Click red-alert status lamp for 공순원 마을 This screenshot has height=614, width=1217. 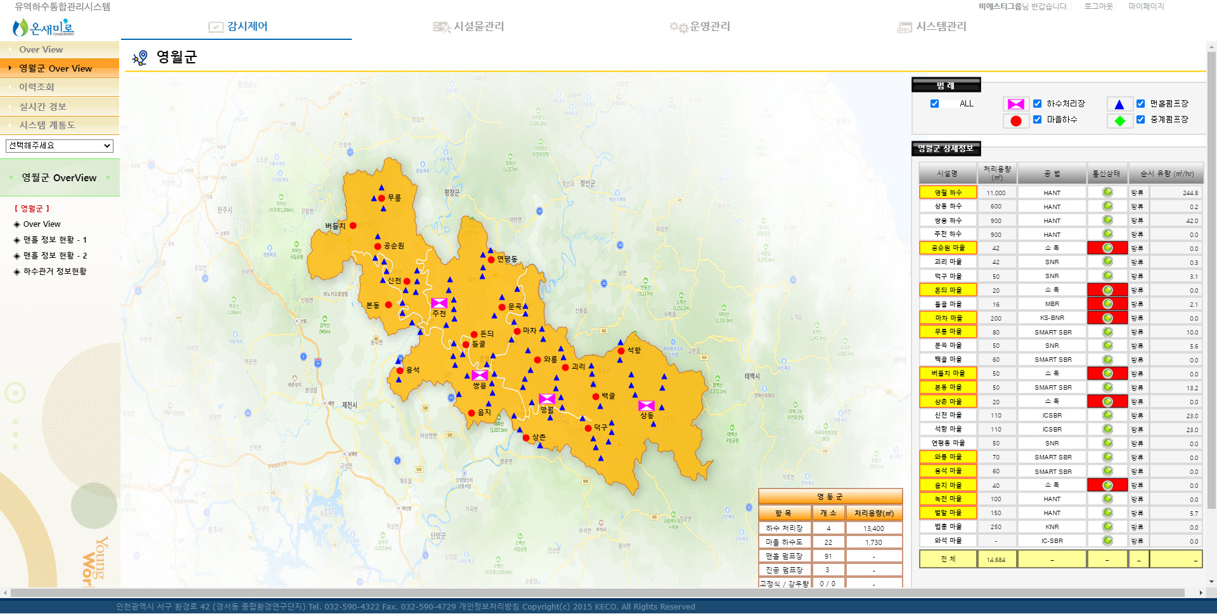point(1107,248)
